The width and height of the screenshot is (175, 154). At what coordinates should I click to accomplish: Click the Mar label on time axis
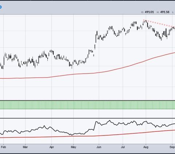click(25, 147)
